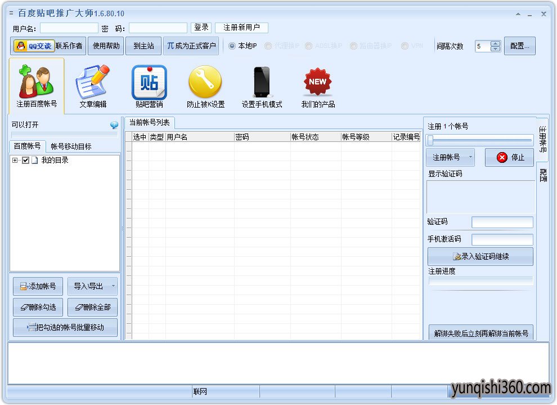Toggle the 我的目录 checkbox
The image size is (557, 405).
coord(25,161)
